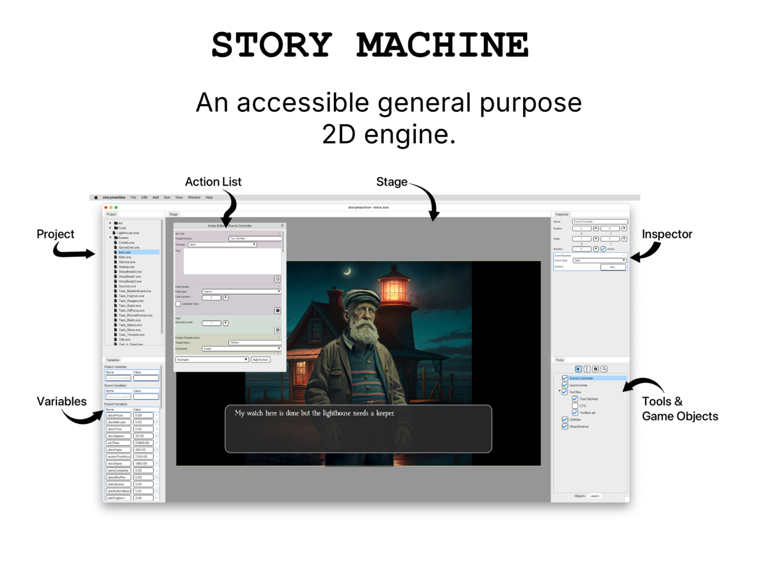Enable the CTC object checkbox
This screenshot has width=763, height=578.
click(x=575, y=406)
